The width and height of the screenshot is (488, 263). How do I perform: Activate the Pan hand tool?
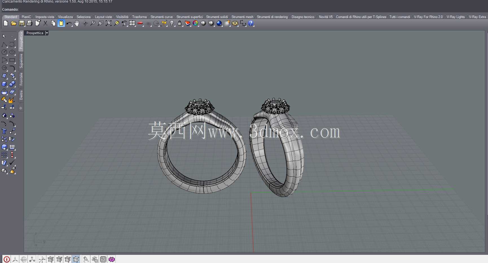point(77,23)
